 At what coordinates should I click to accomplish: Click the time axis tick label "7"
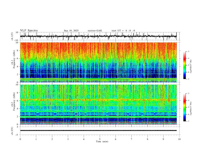[x=132, y=139]
